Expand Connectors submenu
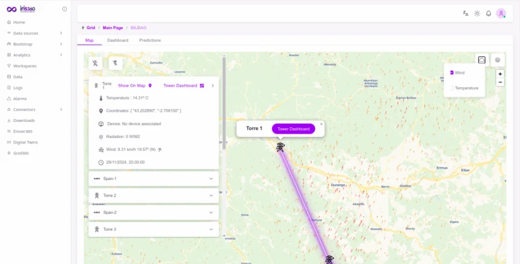520x264 pixels. (61, 110)
